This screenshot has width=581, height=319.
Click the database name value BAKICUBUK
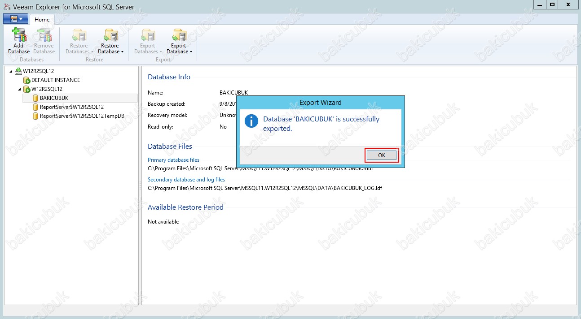pos(233,93)
